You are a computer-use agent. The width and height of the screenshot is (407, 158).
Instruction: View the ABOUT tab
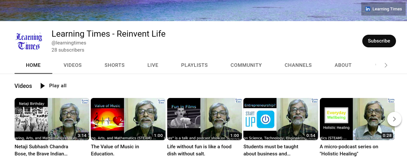tap(343, 65)
